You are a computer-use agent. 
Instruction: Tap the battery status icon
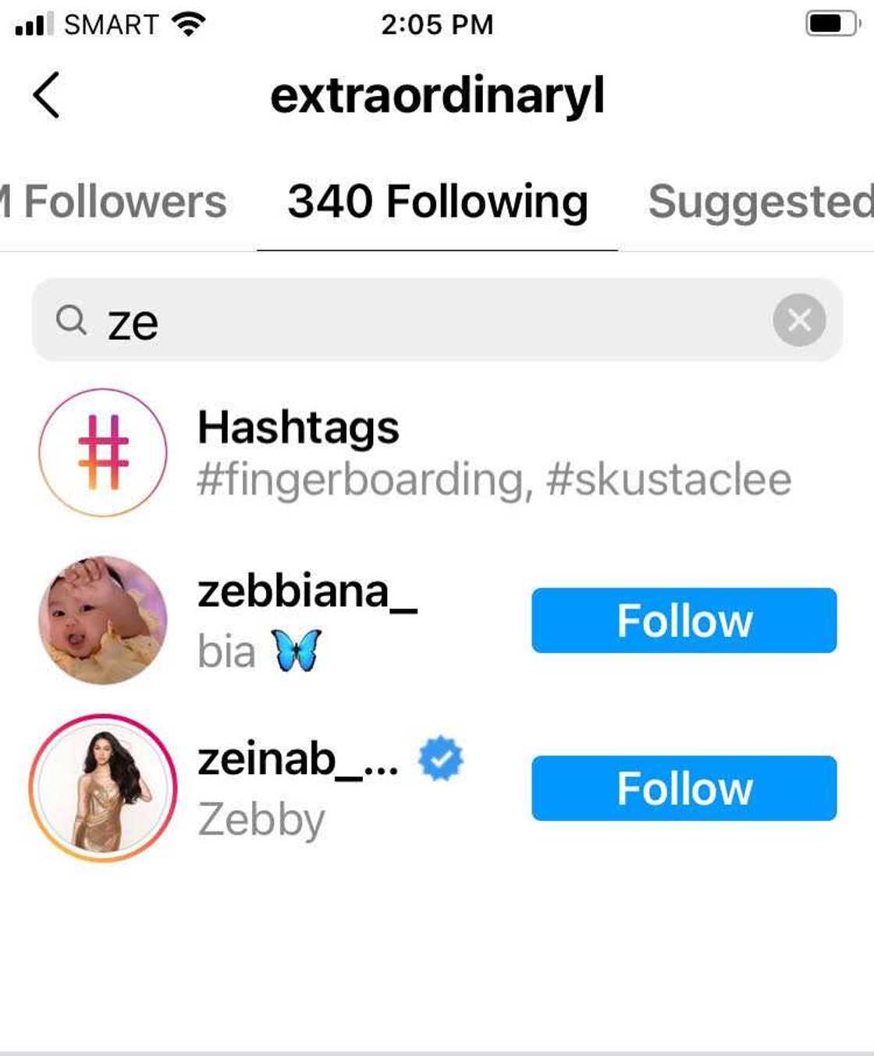click(x=832, y=24)
